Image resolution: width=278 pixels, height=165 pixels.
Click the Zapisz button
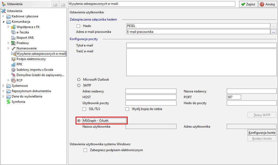point(248,4)
